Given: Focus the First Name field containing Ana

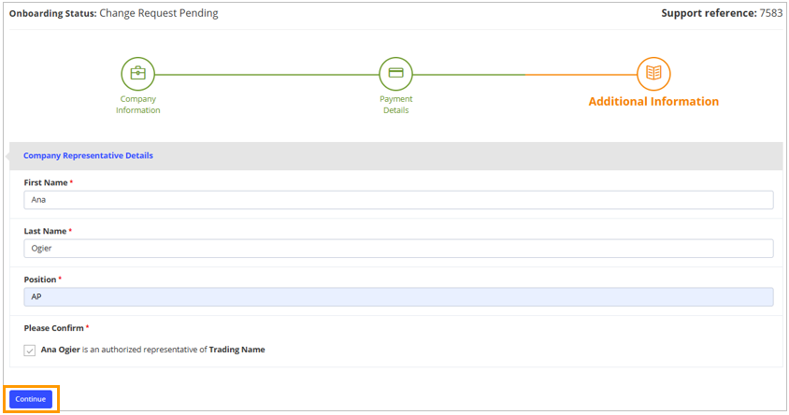Looking at the screenshot, I should 398,200.
